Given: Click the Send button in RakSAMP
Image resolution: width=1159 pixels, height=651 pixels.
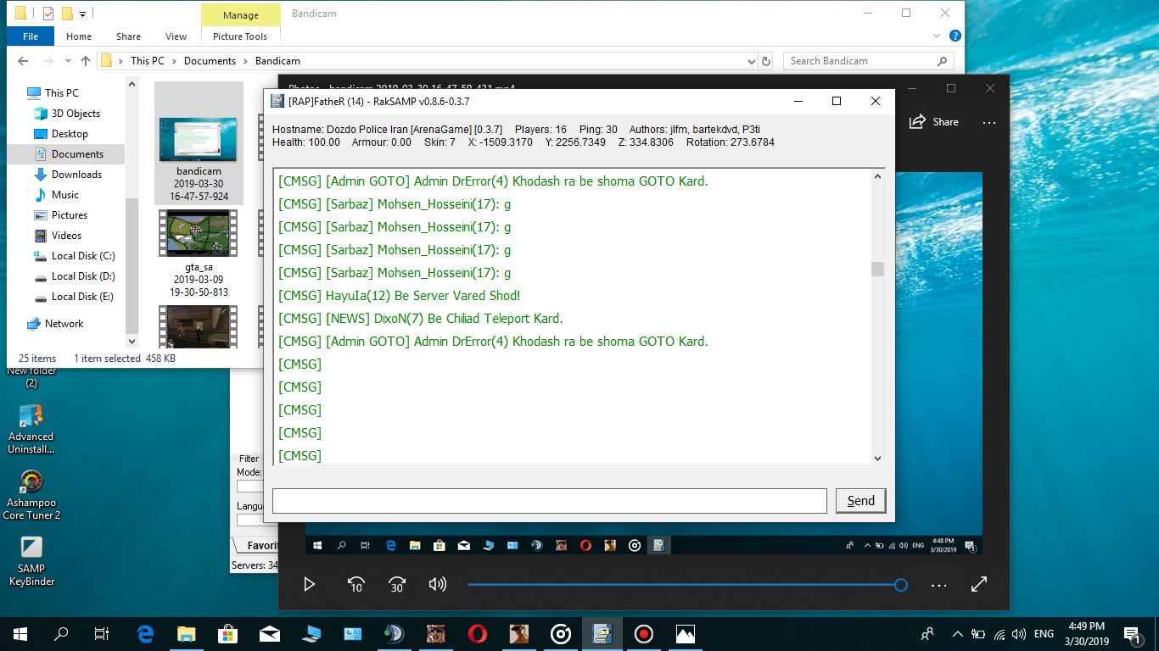Looking at the screenshot, I should 860,501.
